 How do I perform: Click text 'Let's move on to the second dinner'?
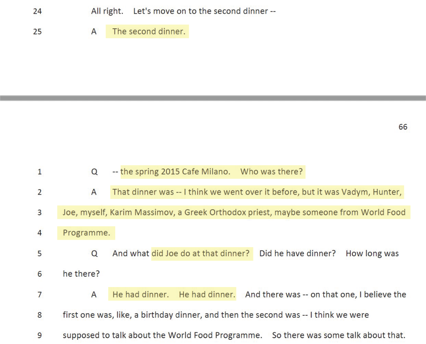[x=201, y=11]
